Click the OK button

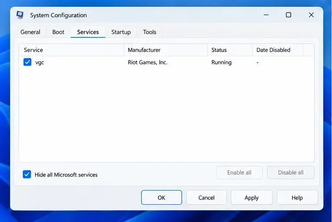[x=161, y=198]
